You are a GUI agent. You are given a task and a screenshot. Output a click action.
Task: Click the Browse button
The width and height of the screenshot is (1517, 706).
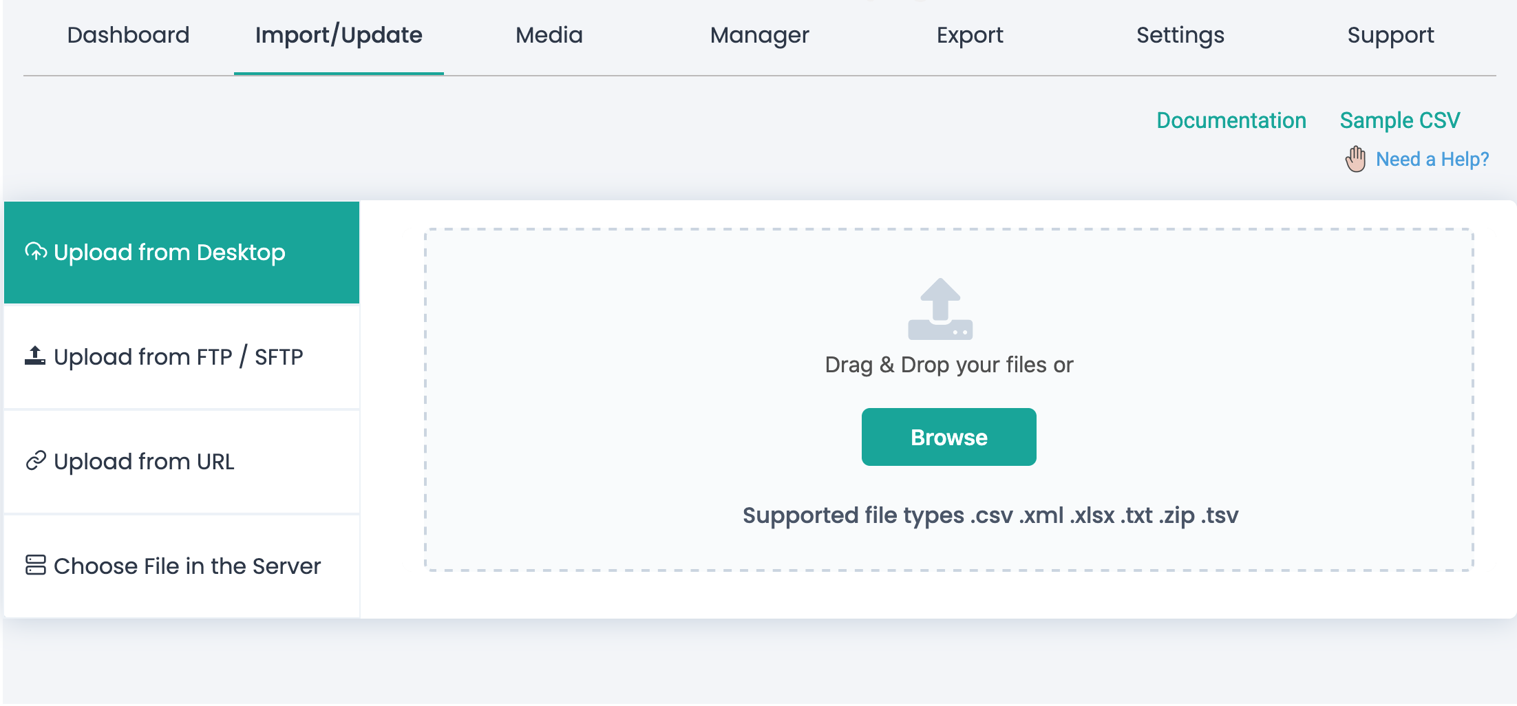[949, 437]
